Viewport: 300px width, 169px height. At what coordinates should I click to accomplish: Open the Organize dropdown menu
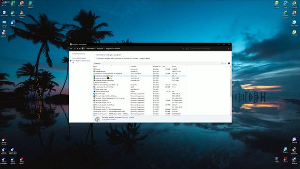97,63
